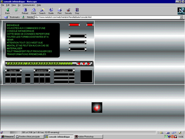
Task: Click the red right arrow console control
Action: 89,64
